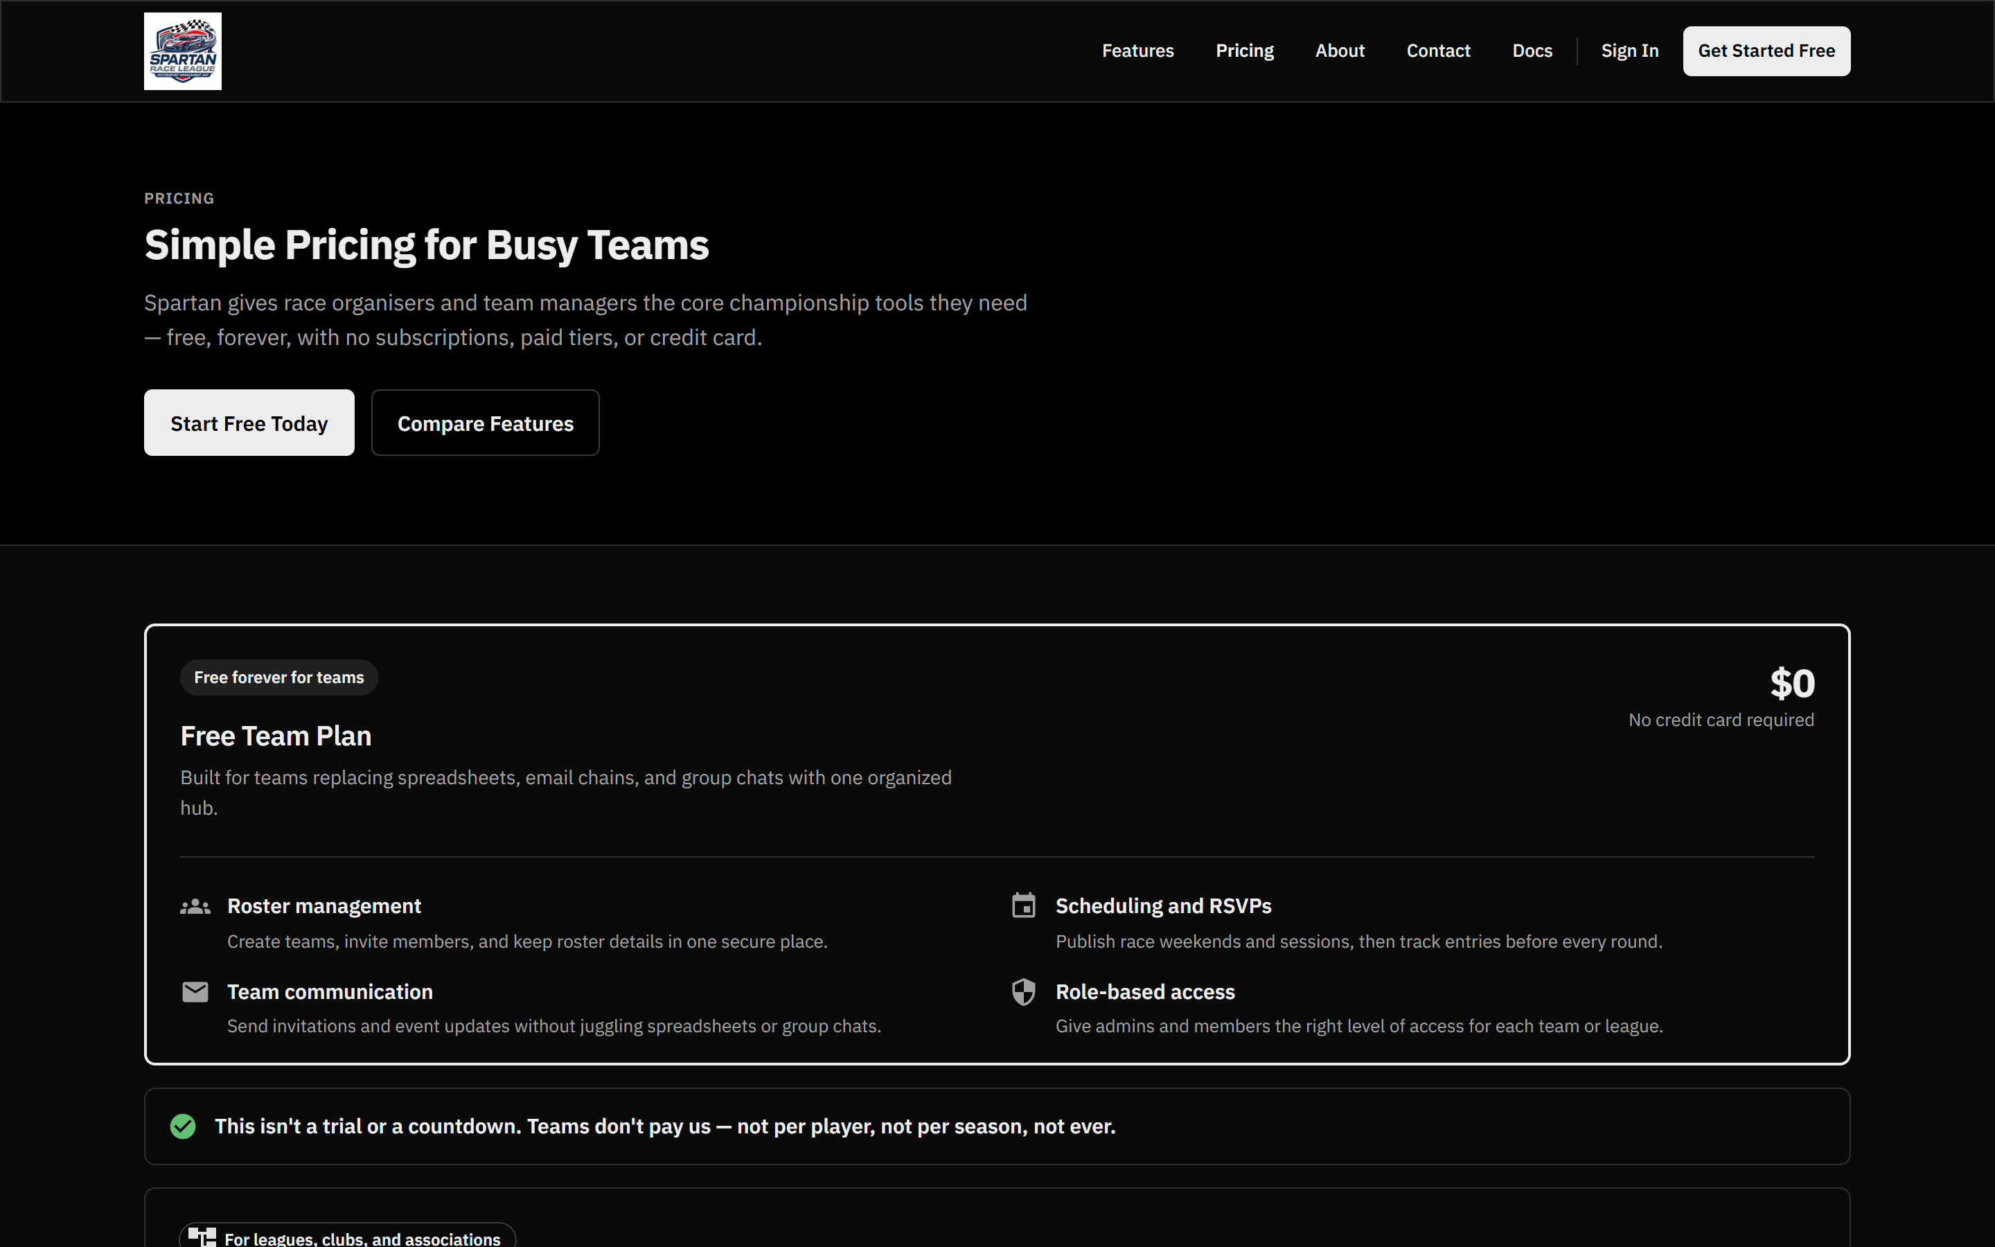Click the Role-based access shield icon
This screenshot has width=1995, height=1247.
tap(1023, 991)
